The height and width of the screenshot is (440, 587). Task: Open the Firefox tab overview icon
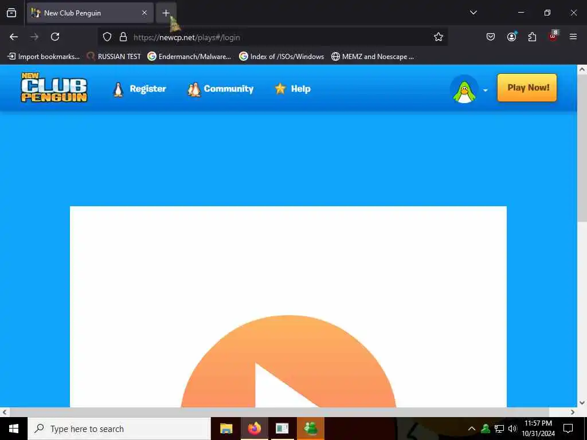(11, 13)
